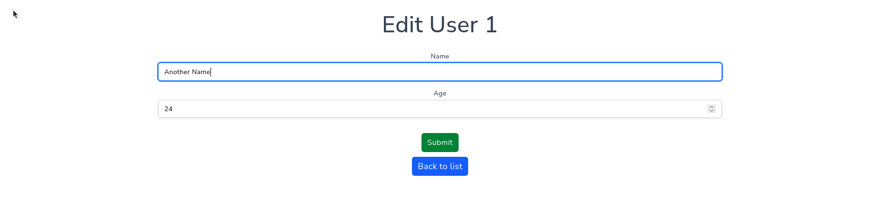The image size is (882, 220).
Task: Increase the age with the spinner
Action: tap(712, 107)
